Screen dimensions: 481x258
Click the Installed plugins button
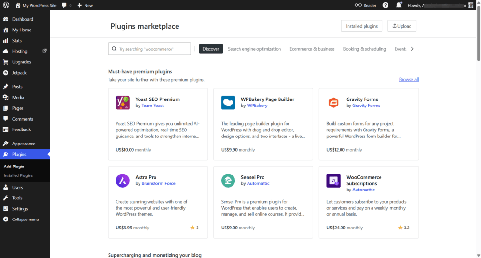coord(362,26)
